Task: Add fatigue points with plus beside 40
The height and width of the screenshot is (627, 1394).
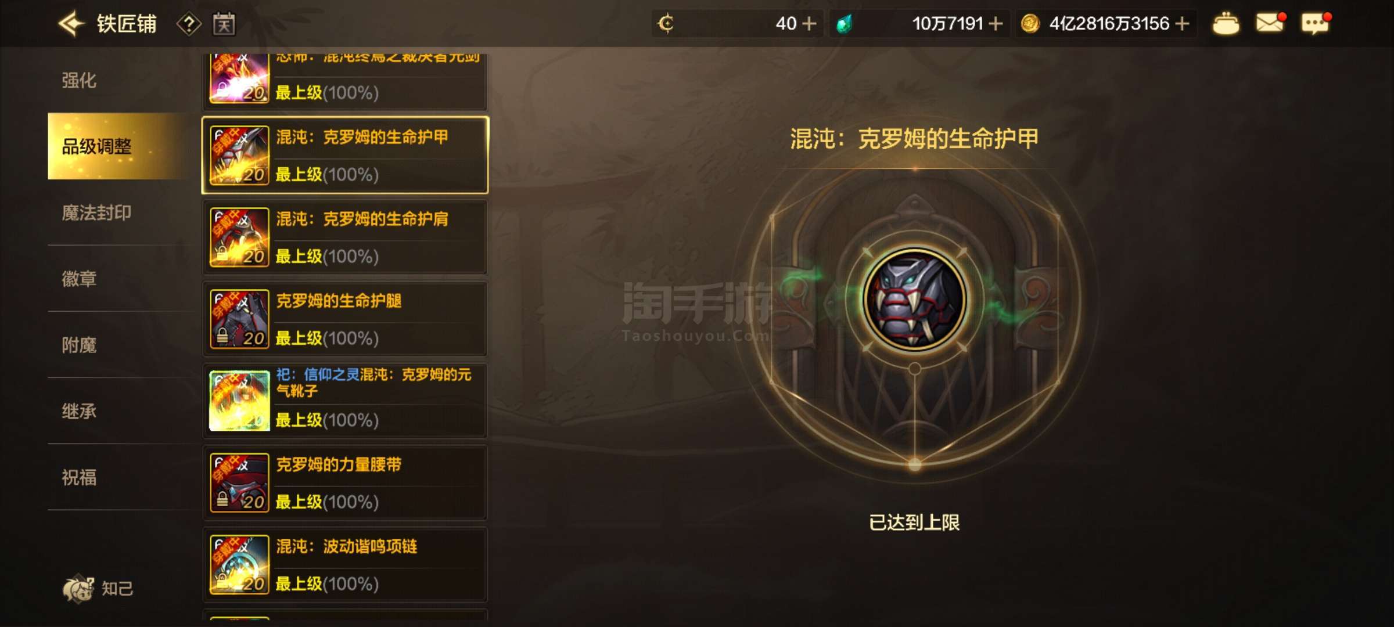Action: 809,24
